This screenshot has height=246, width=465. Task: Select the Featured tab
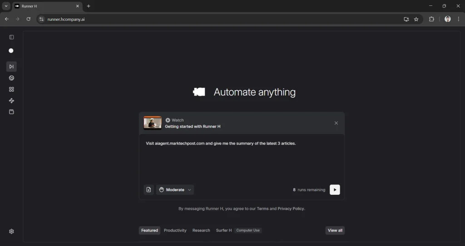click(x=149, y=230)
